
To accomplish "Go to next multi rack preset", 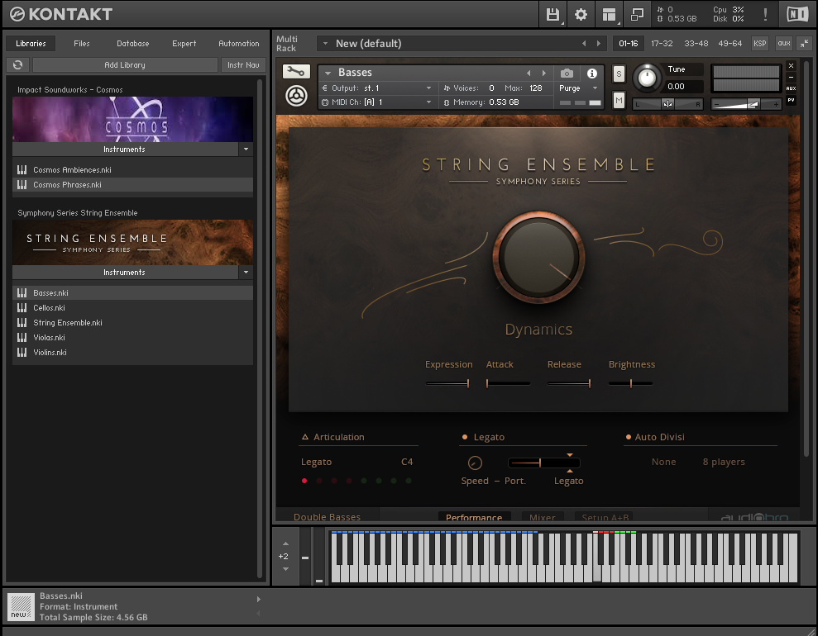I will (x=598, y=44).
